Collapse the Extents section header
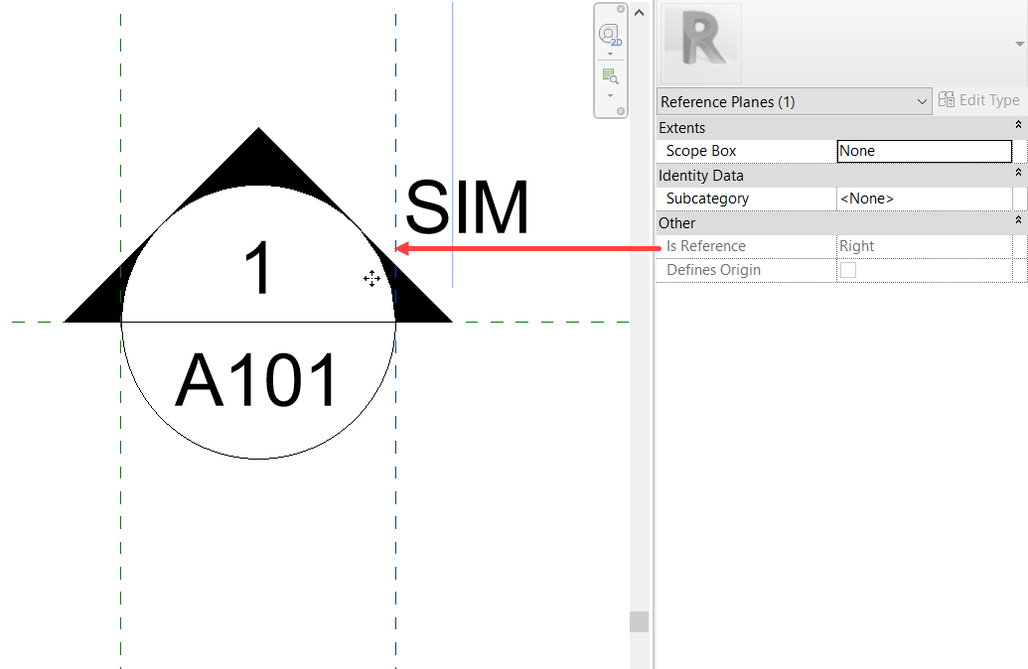The image size is (1028, 669). (x=1017, y=125)
